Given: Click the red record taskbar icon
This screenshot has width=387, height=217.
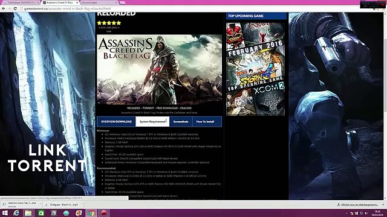Looking at the screenshot, I should 103,213.
